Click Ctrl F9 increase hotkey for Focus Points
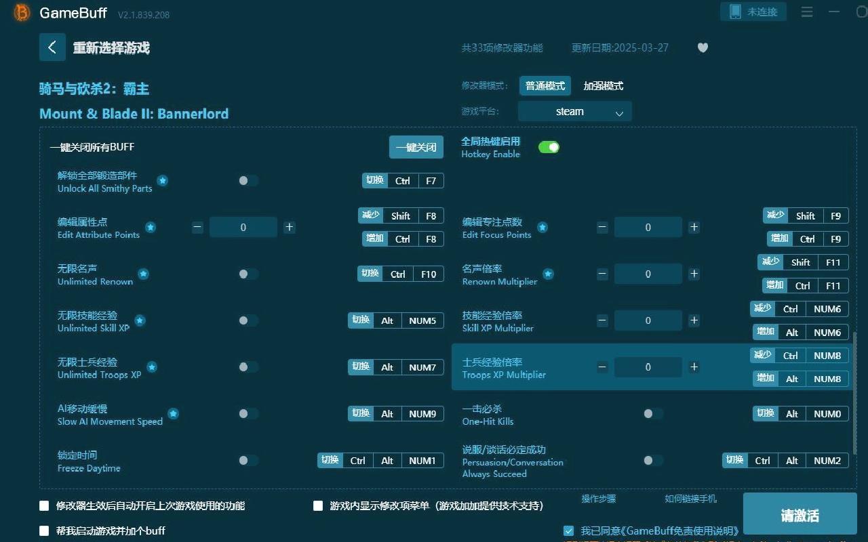 808,239
